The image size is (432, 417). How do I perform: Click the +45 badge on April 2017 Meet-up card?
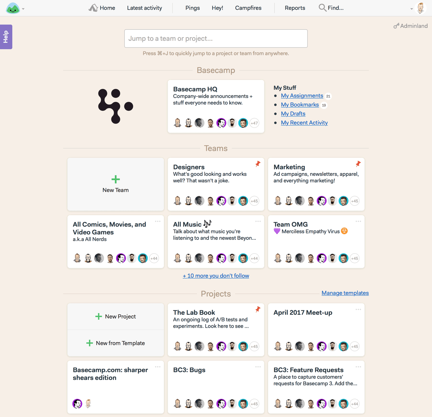click(355, 347)
